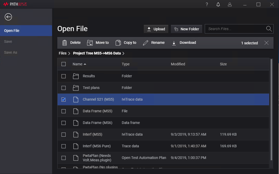
Task: Open the help question mark icon
Action: 207,4
